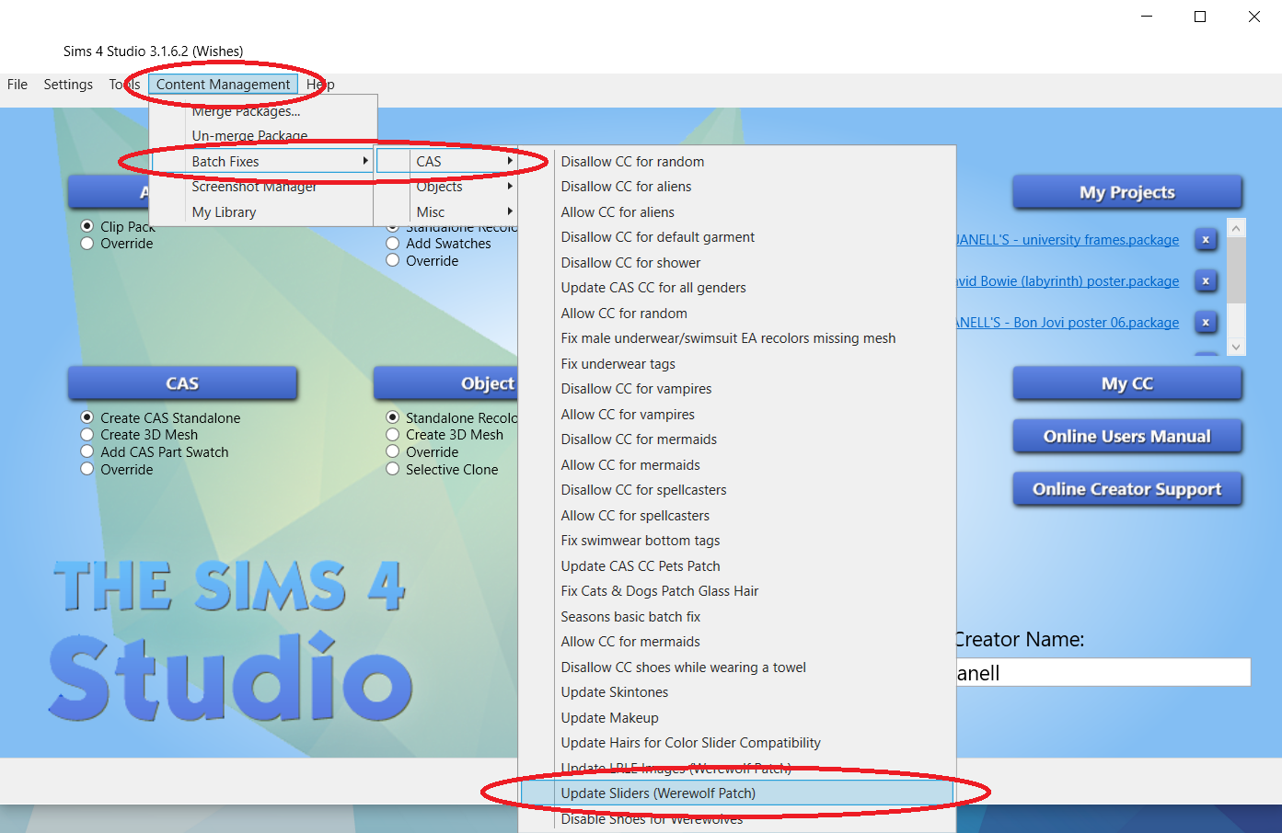Click the projects list scroll-up arrow

click(1236, 227)
